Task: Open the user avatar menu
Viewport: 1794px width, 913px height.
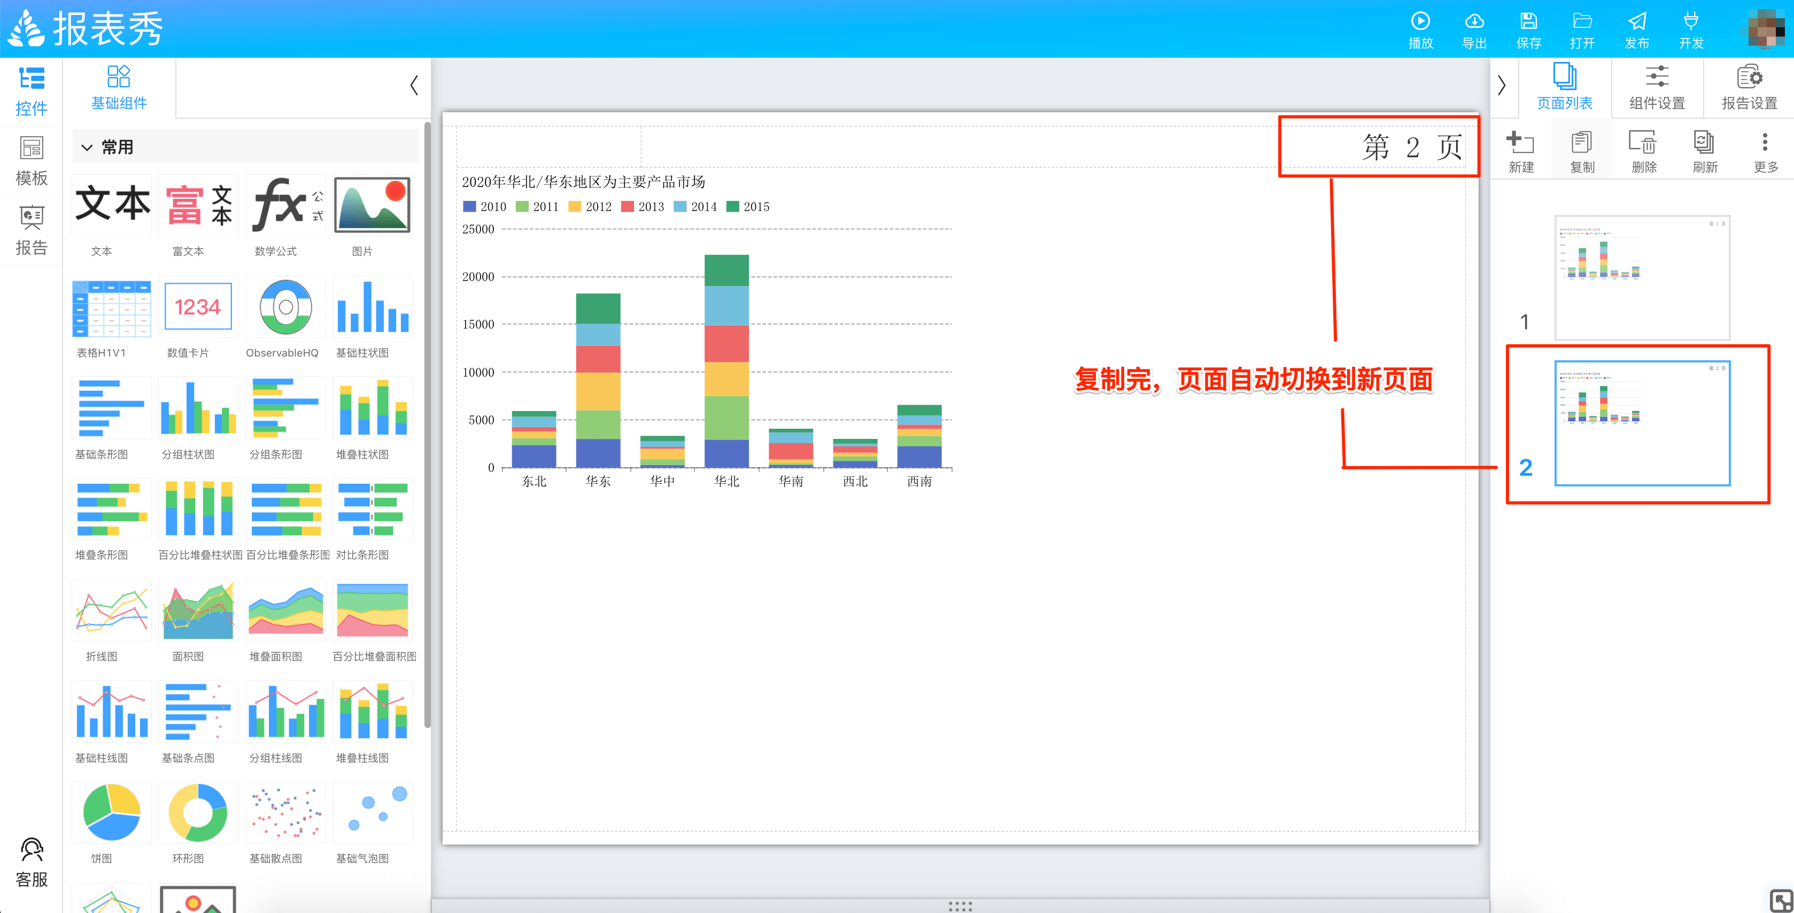Action: coord(1767,28)
